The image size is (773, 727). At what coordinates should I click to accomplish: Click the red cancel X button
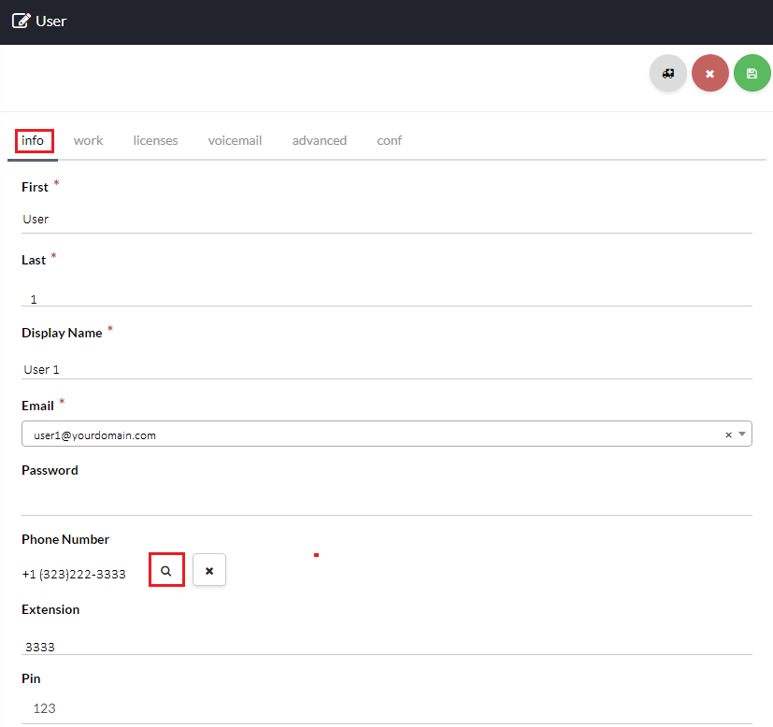[709, 73]
